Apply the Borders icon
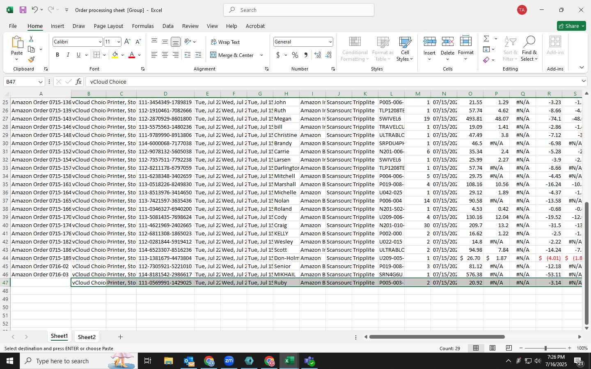 click(x=97, y=55)
